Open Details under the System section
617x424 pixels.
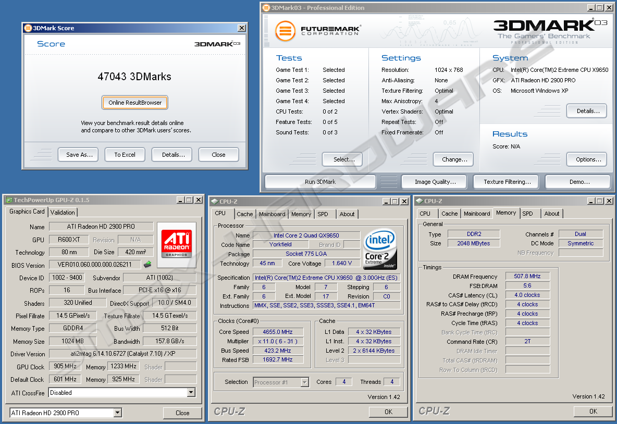click(x=587, y=111)
